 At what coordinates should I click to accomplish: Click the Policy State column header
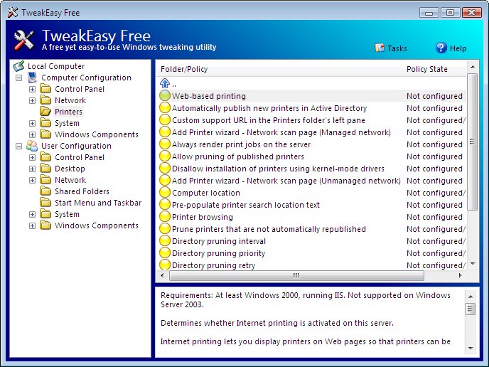(434, 69)
